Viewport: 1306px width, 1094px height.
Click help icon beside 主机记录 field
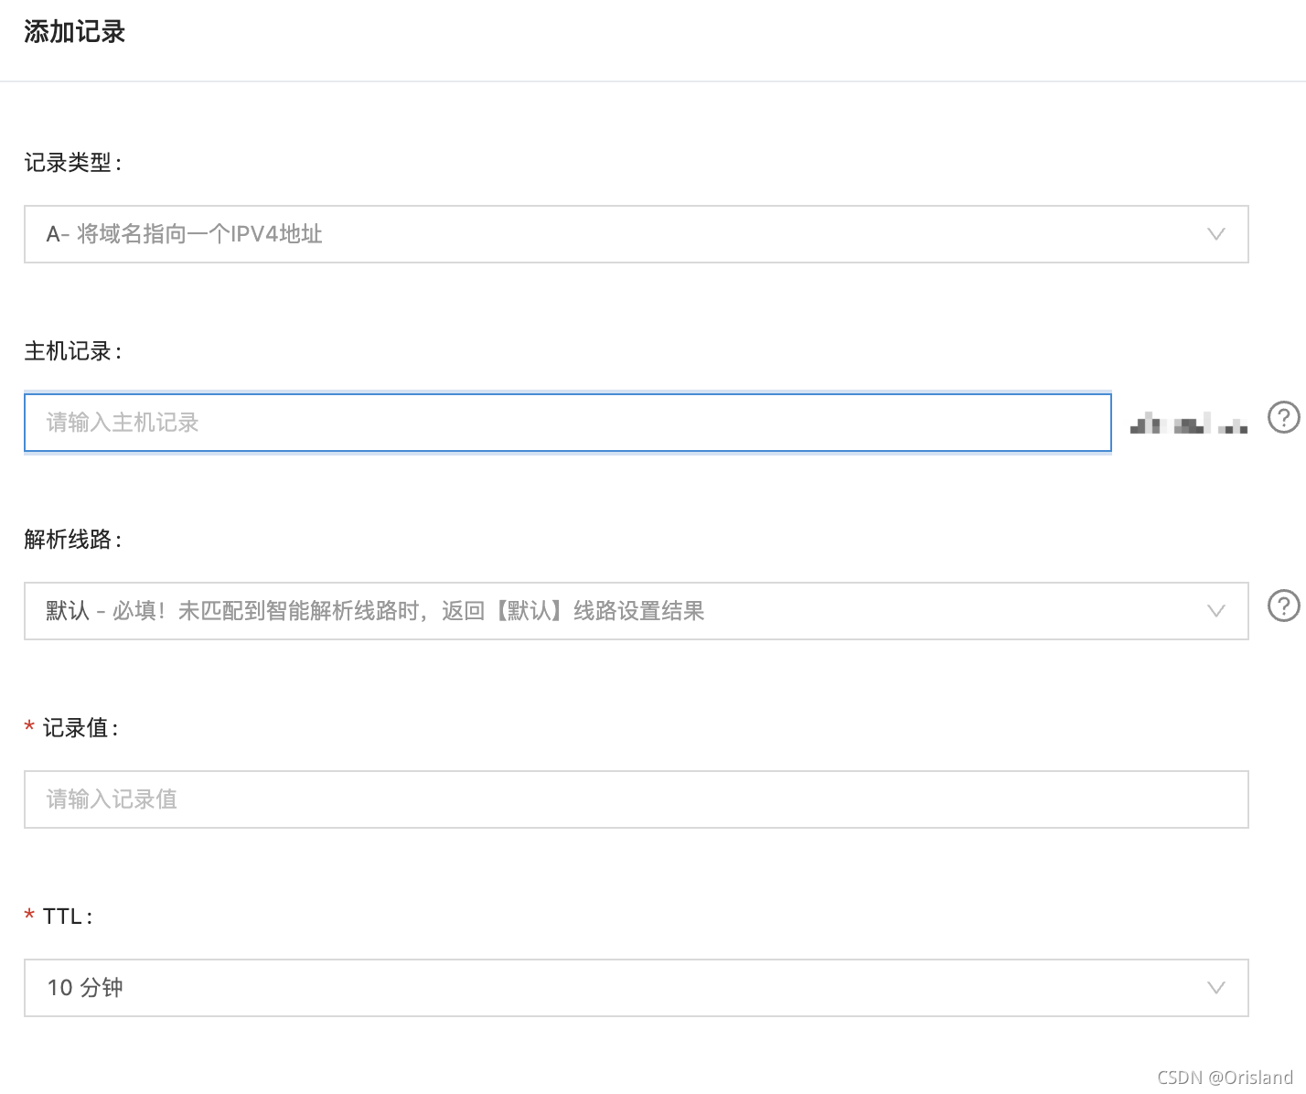(x=1283, y=417)
